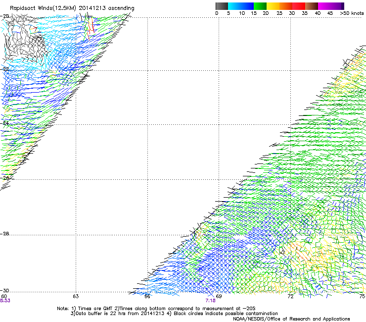Click the legend scale label '25'
Viewport: 366px width, 322px height.
tap(279, 13)
